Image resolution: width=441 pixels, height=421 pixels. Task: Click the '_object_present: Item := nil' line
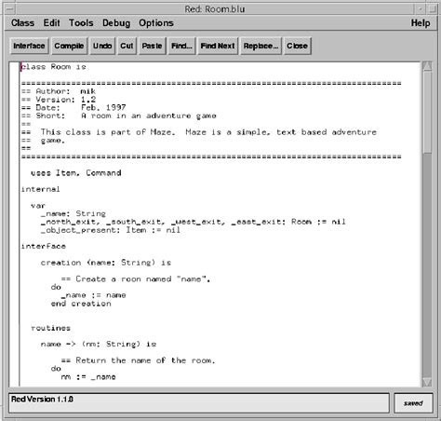pos(111,230)
